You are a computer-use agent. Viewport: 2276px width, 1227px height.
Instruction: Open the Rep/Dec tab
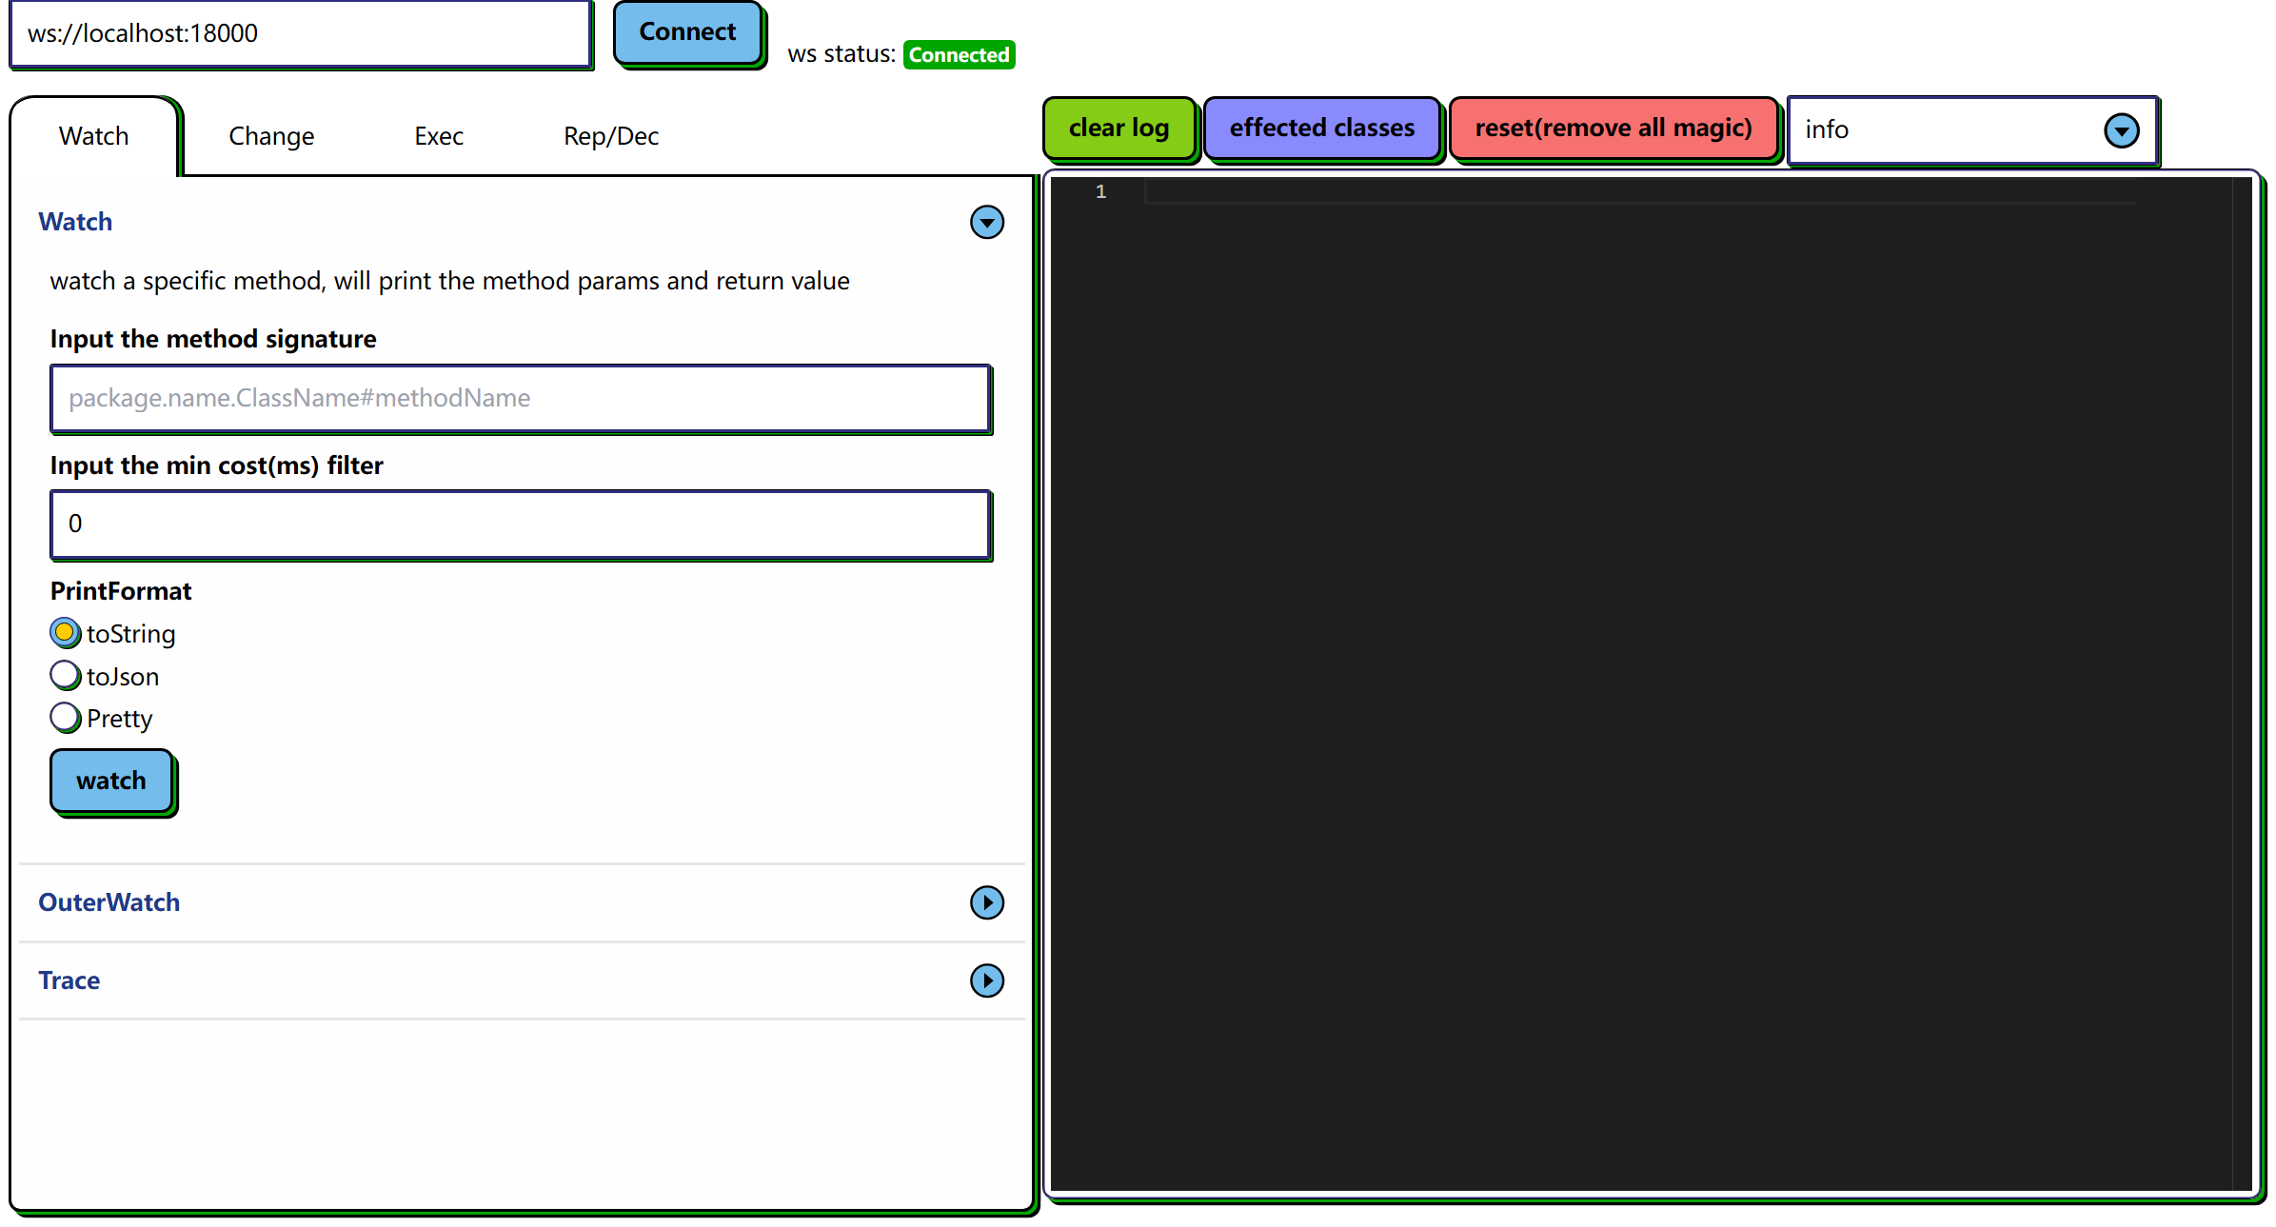tap(610, 136)
